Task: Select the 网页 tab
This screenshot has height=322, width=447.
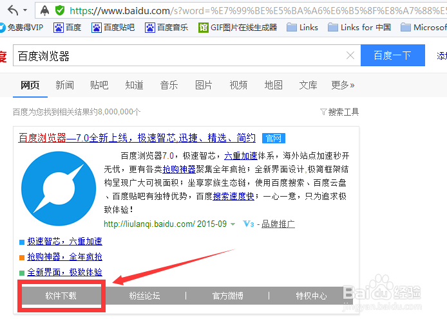Action: [x=30, y=85]
